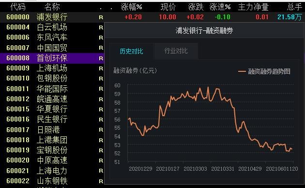Click stock code 600010
Image resolution: width=305 pixels, height=188 pixels.
(x=18, y=78)
